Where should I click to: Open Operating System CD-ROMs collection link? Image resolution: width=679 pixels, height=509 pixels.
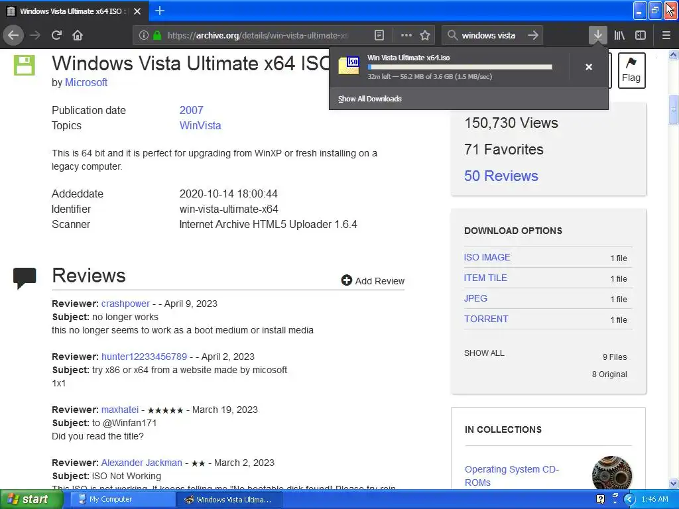[x=511, y=476]
